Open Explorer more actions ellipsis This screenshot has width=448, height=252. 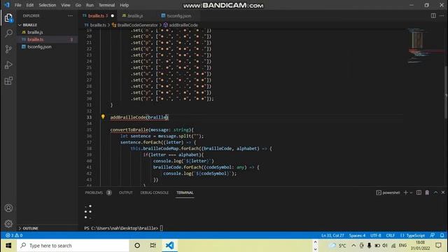point(70,15)
